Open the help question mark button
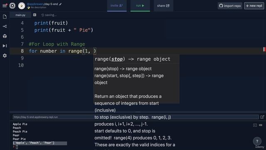This screenshot has width=266, height=150. click(257, 141)
